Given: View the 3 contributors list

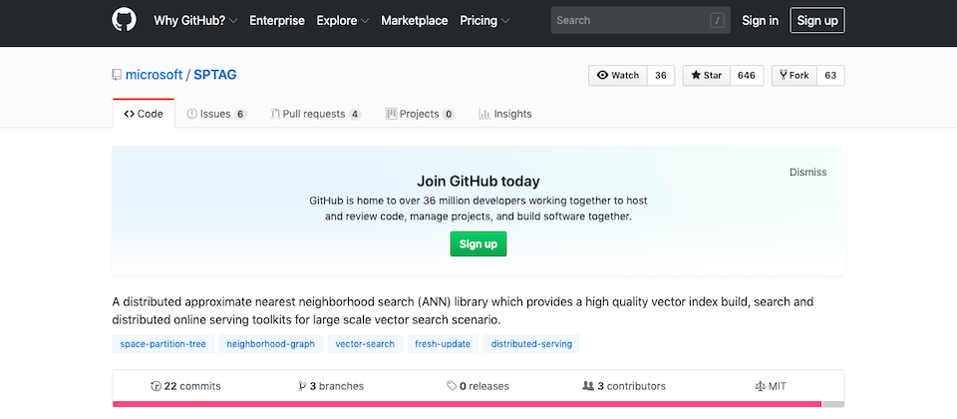Looking at the screenshot, I should tap(624, 386).
